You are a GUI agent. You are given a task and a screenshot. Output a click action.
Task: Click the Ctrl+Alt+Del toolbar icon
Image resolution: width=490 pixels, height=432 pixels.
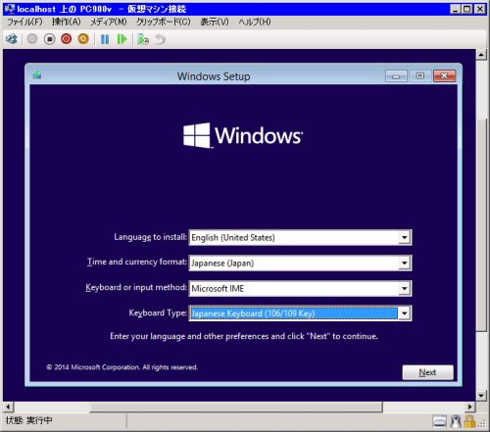pos(12,39)
